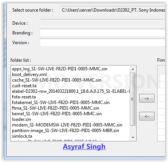
Task: Click the Select source folder path field
Action: pyautogui.click(x=112, y=10)
